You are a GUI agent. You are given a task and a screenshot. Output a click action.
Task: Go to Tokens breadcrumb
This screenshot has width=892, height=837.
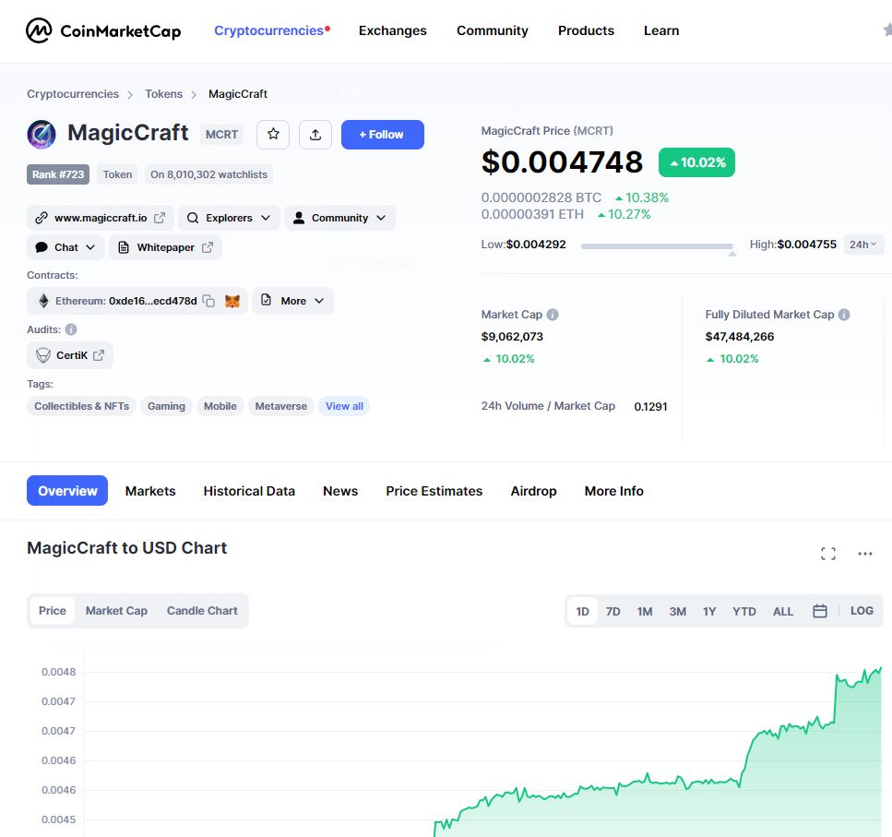tap(164, 94)
